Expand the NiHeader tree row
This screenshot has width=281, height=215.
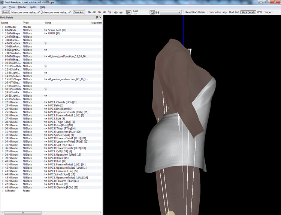pyautogui.click(x=3, y=27)
